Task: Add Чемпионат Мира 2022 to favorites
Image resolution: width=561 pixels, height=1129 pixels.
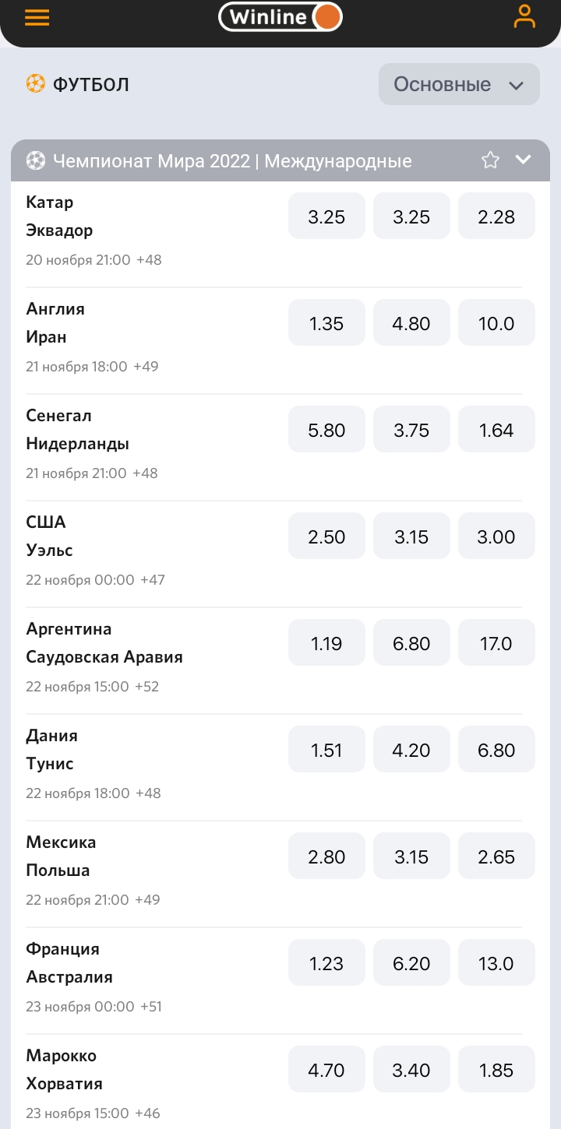Action: coord(490,160)
